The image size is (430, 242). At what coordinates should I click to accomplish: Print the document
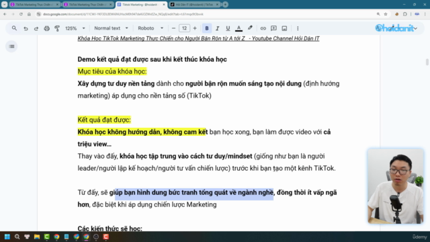[x=46, y=28]
